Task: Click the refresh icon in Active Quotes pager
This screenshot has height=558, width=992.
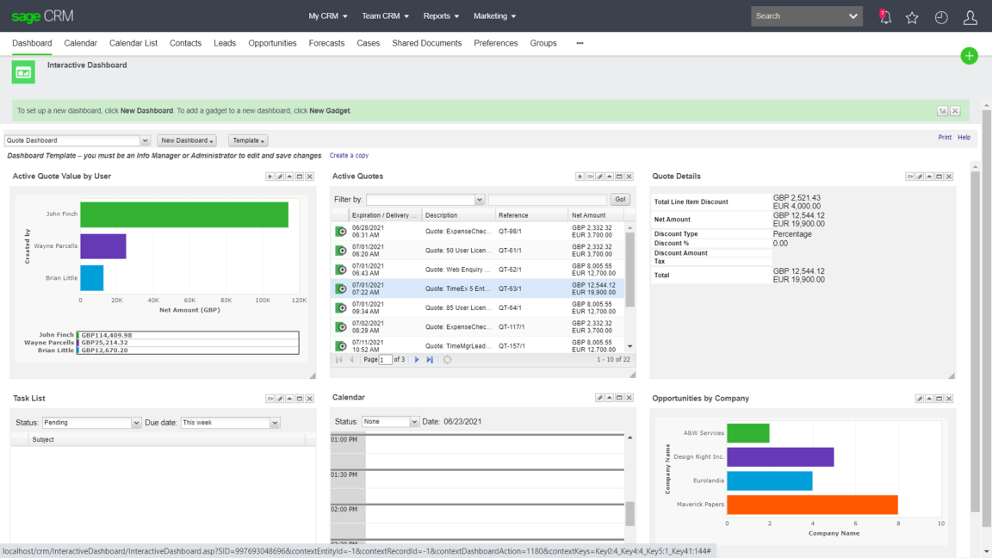Action: pos(448,360)
